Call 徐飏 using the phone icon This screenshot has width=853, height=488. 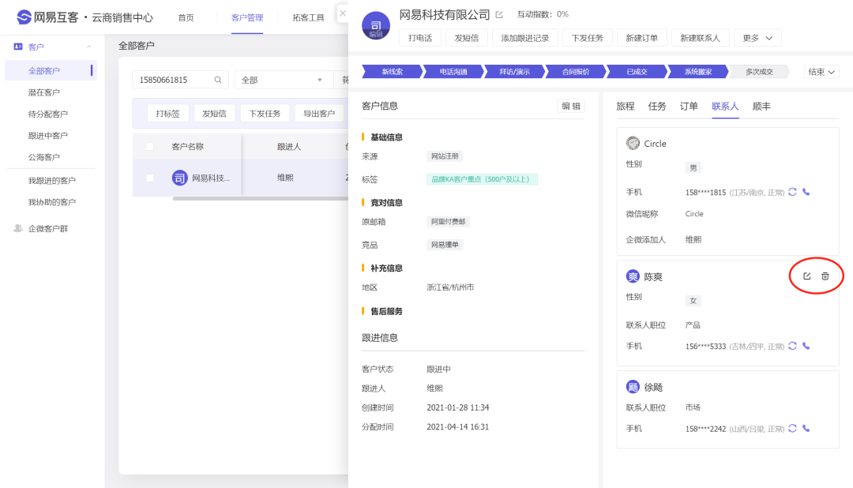click(806, 429)
